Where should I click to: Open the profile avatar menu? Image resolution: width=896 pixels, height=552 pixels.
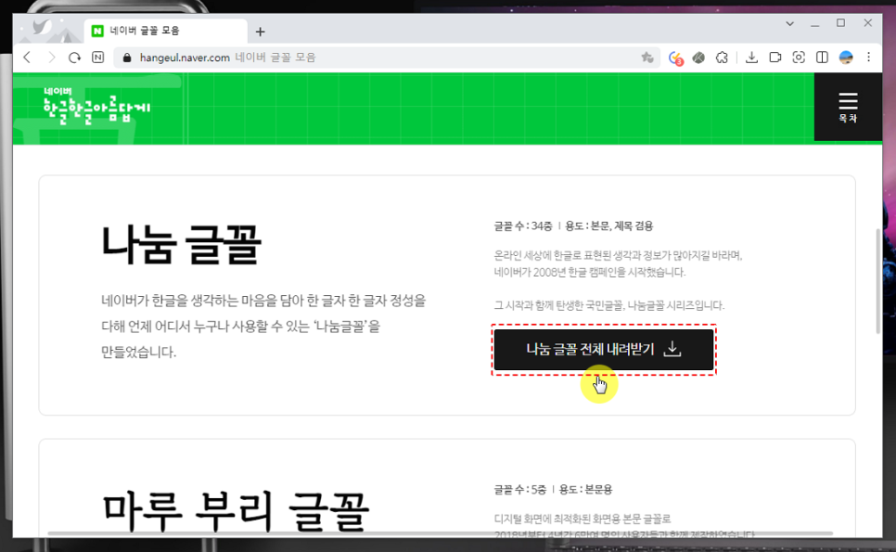846,58
